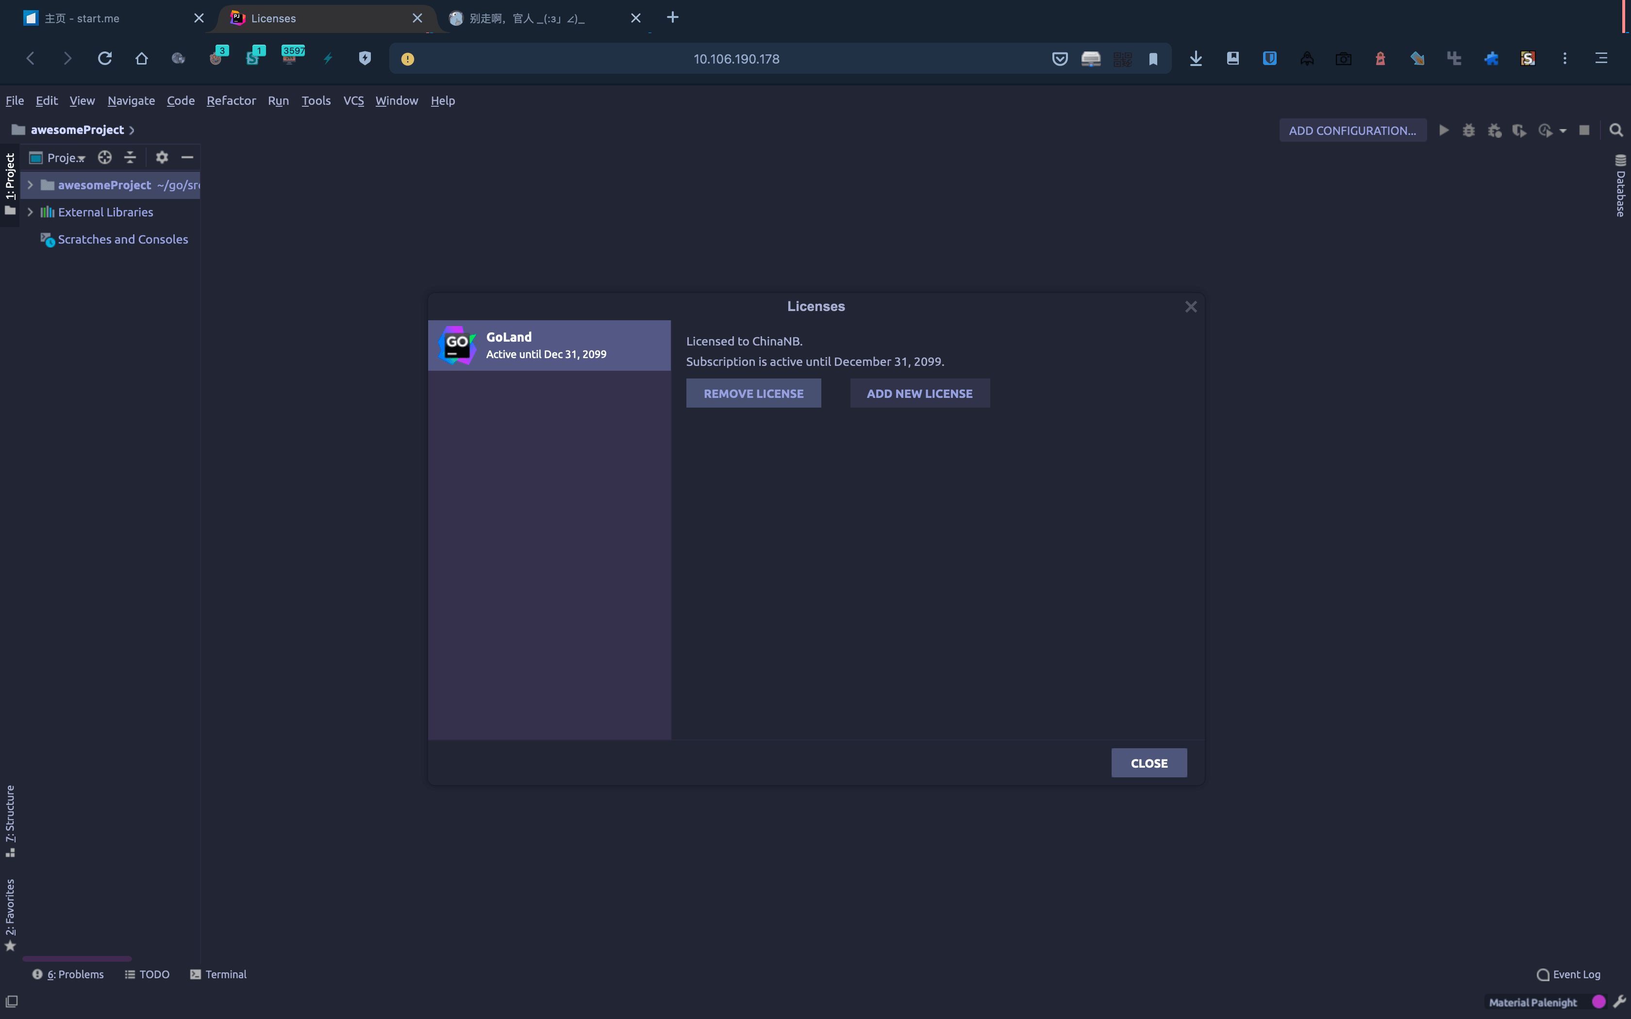The image size is (1631, 1019).
Task: Open the 6: Problems tool window
Action: coord(68,974)
